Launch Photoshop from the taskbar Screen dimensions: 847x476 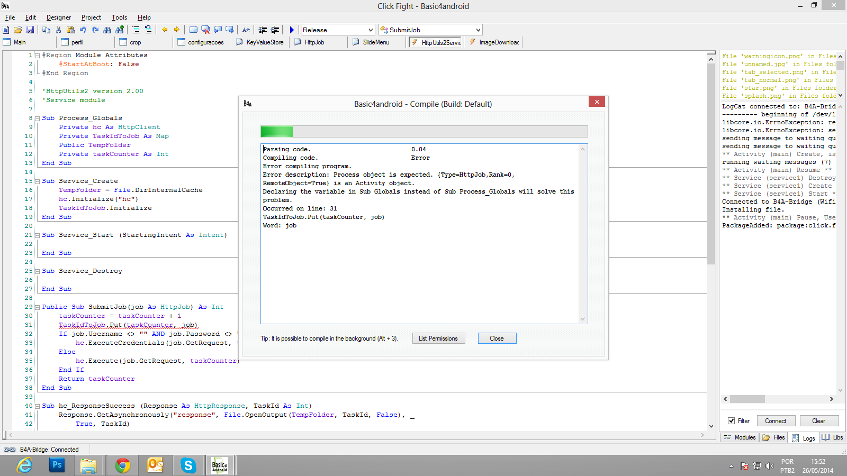point(57,465)
